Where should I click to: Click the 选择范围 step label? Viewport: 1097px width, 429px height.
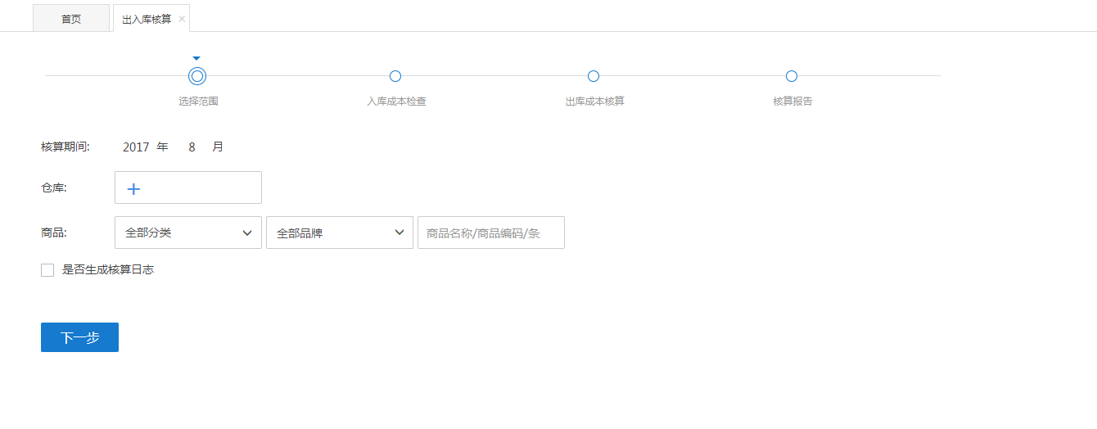coord(198,102)
